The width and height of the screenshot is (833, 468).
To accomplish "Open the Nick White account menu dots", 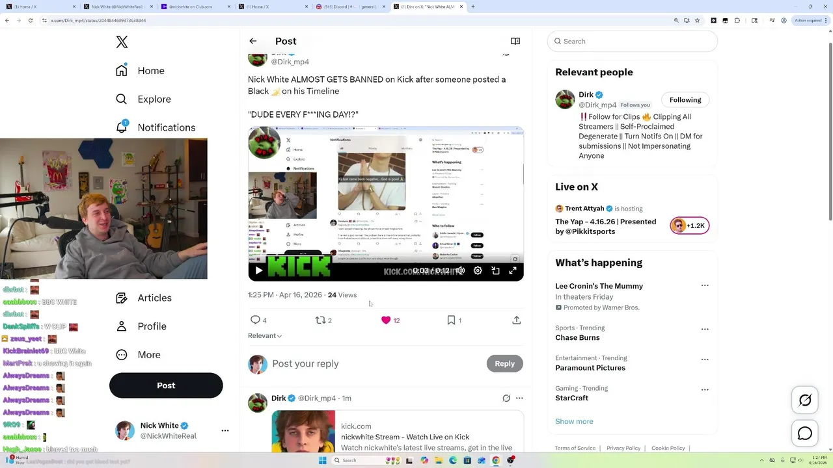I will pyautogui.click(x=225, y=430).
